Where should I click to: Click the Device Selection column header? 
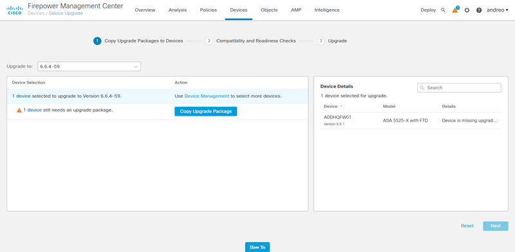pyautogui.click(x=28, y=82)
